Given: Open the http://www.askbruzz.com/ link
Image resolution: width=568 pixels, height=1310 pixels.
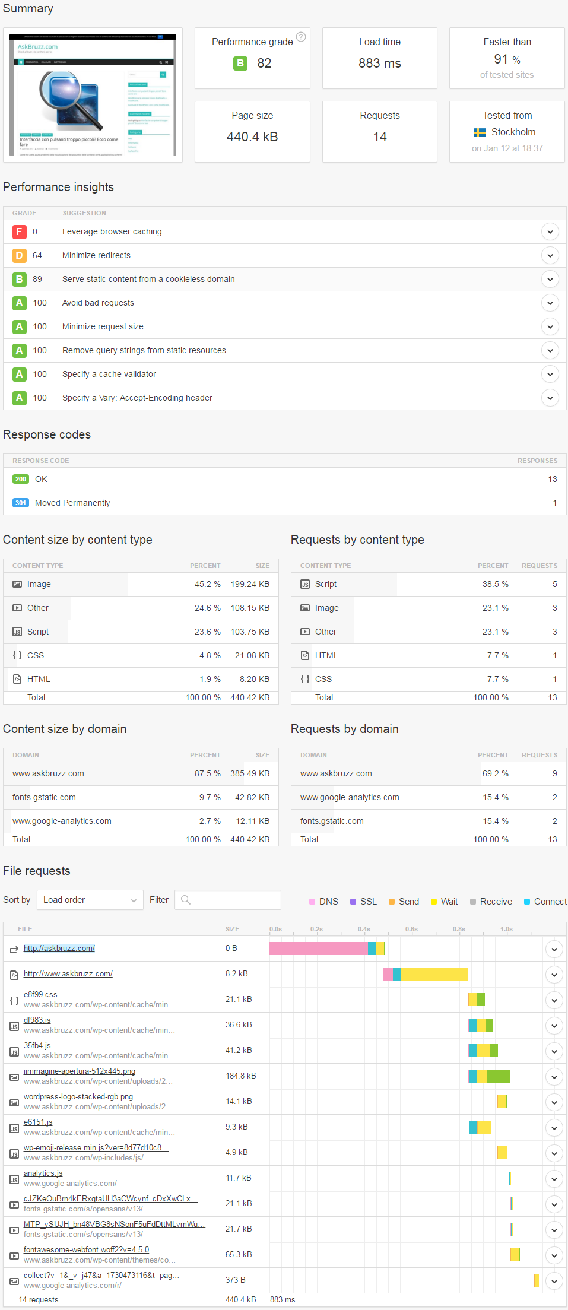Looking at the screenshot, I should tap(68, 973).
